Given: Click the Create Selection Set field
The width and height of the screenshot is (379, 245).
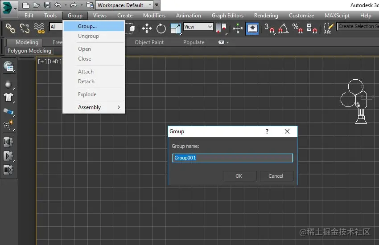Looking at the screenshot, I should point(358,26).
